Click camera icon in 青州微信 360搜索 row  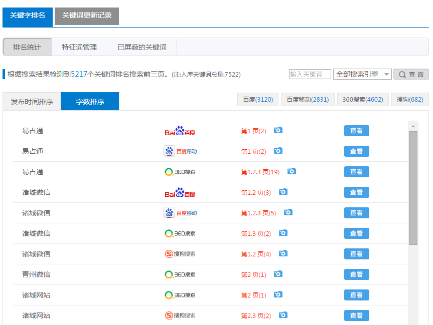point(278,274)
